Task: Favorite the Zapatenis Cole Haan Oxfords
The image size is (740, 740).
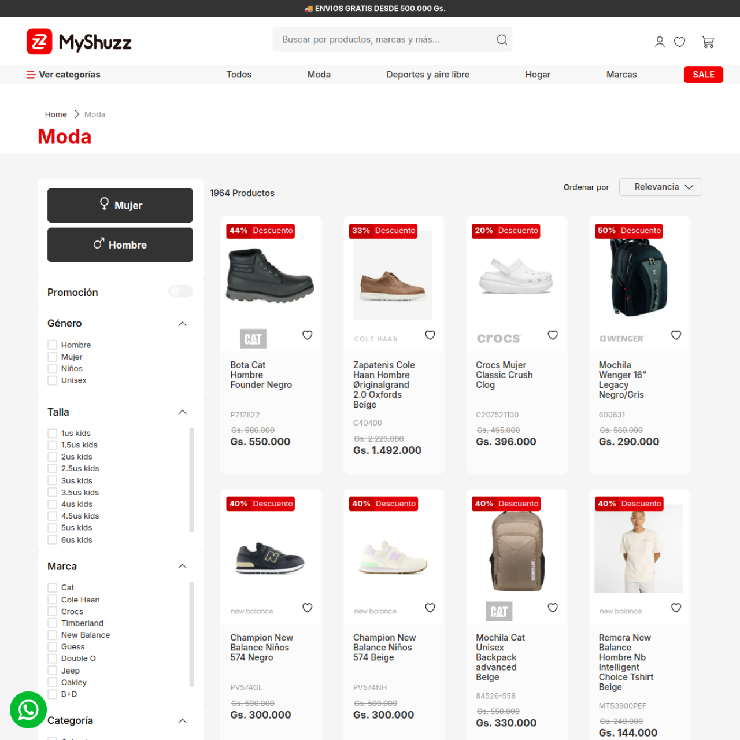Action: (430, 335)
